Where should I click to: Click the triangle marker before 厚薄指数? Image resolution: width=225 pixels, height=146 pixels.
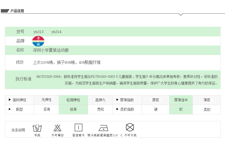pos(117,100)
